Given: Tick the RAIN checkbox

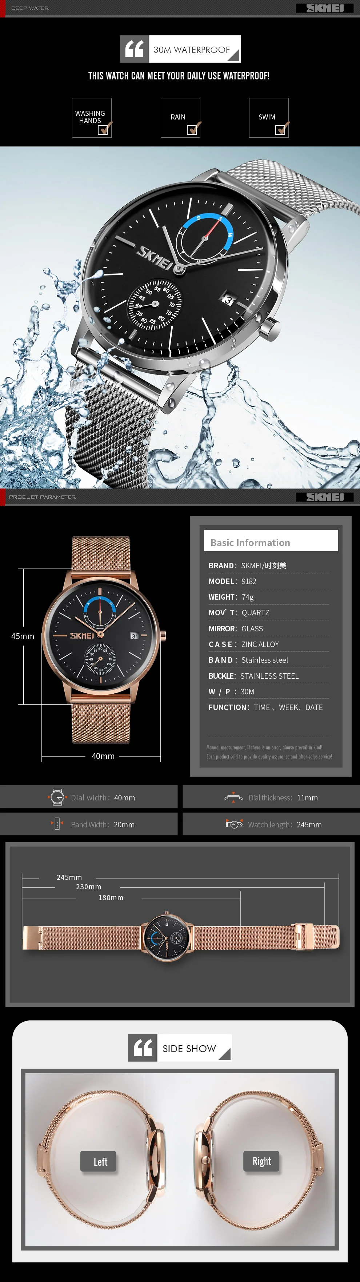Looking at the screenshot, I should (x=192, y=129).
